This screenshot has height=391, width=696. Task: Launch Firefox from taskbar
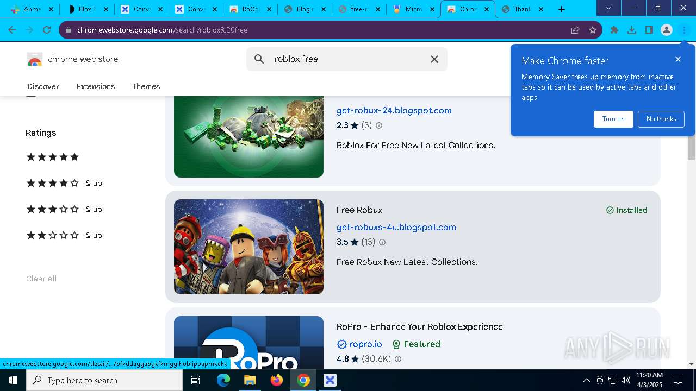tap(277, 380)
